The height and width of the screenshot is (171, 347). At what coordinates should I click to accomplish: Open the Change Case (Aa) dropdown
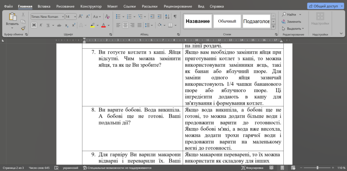97,17
